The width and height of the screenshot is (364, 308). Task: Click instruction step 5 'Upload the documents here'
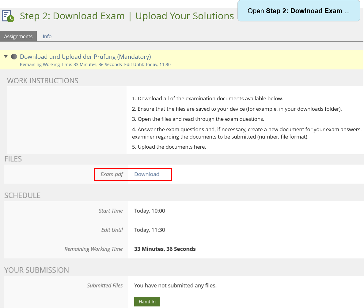[169, 147]
